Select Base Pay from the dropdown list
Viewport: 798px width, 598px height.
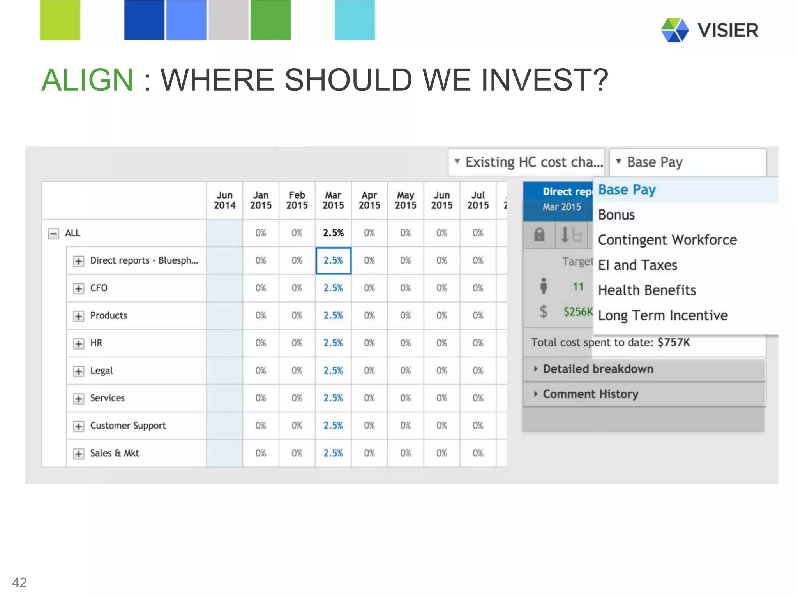click(686, 190)
